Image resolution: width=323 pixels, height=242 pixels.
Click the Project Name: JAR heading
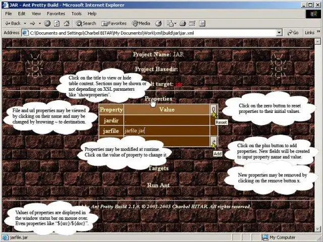click(x=158, y=54)
